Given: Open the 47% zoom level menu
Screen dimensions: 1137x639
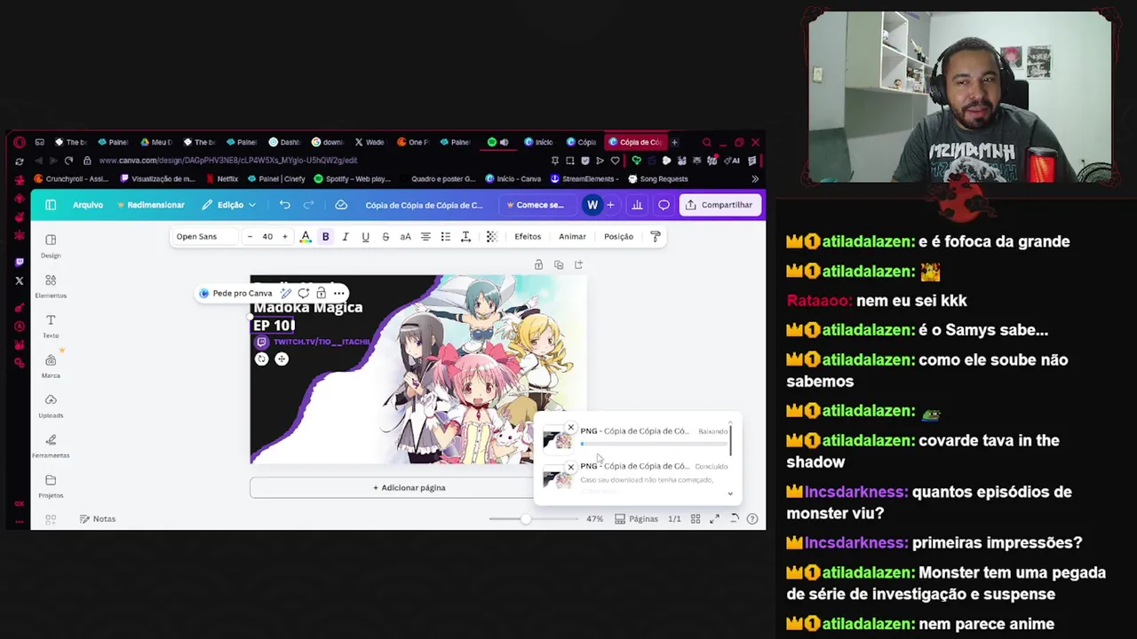Looking at the screenshot, I should (594, 519).
